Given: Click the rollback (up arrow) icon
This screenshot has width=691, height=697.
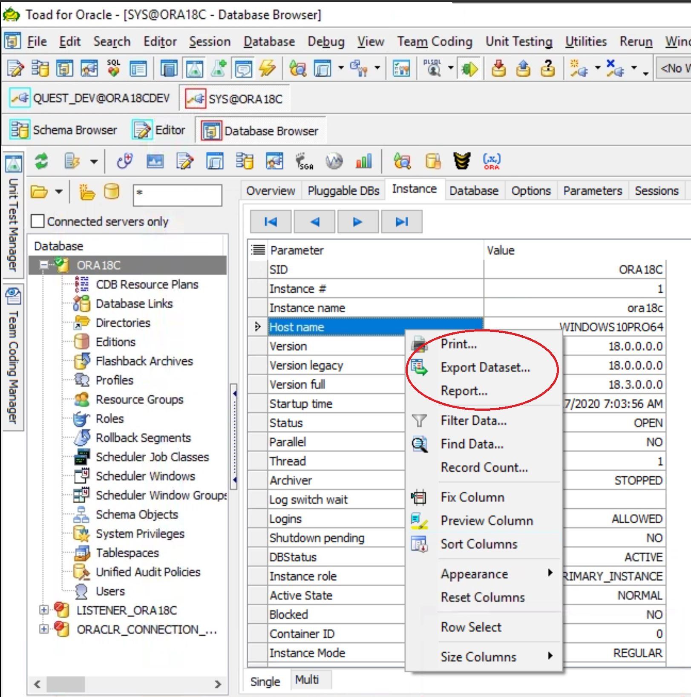Looking at the screenshot, I should coord(523,68).
